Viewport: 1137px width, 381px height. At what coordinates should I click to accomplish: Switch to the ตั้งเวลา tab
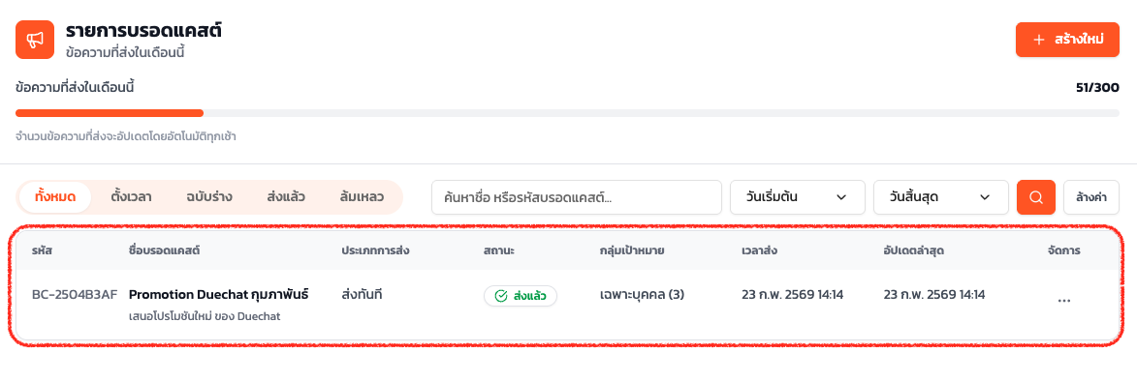point(131,196)
